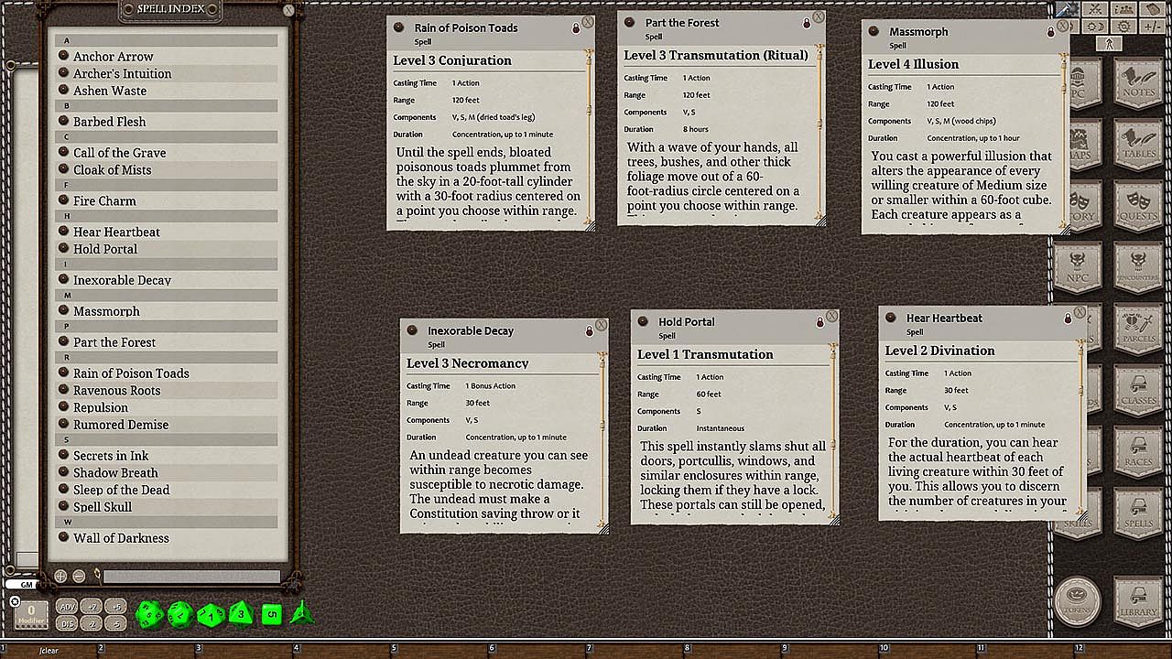1172x659 pixels.
Task: Click the Inexorable Decay card scrollbar
Action: [603, 438]
